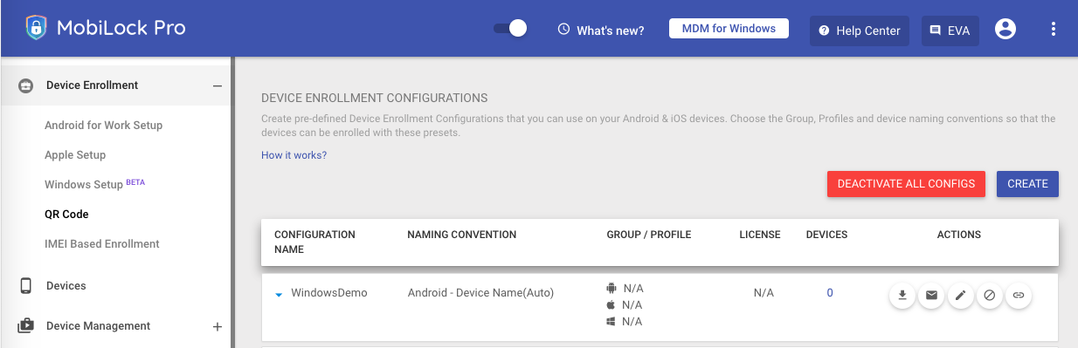Click the Devices phone icon
The image size is (1078, 348).
pyautogui.click(x=26, y=285)
